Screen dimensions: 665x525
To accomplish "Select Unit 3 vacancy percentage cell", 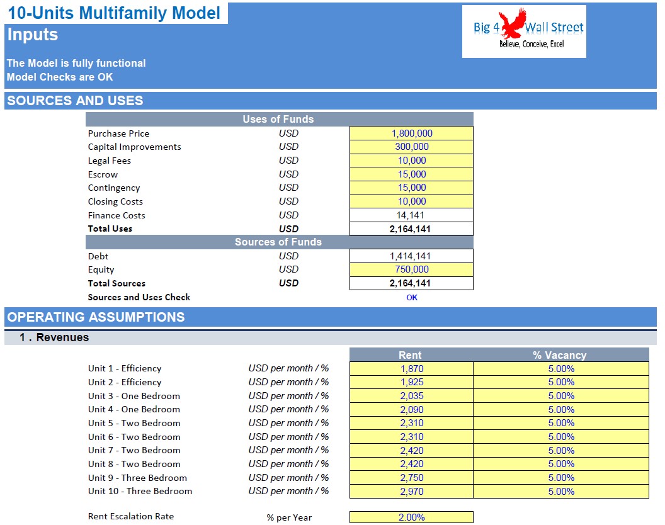I will point(561,396).
